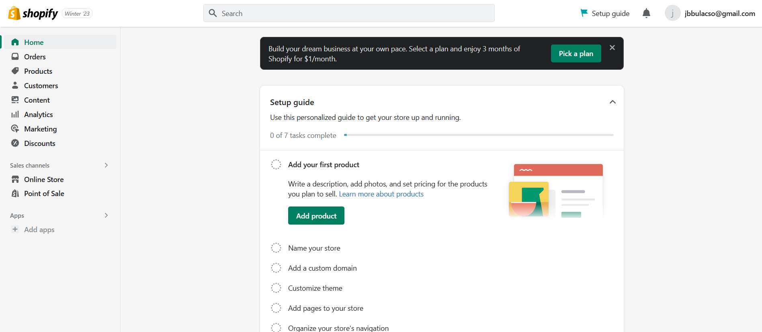Open the account avatar with letter j
Image resolution: width=762 pixels, height=332 pixels.
click(672, 13)
